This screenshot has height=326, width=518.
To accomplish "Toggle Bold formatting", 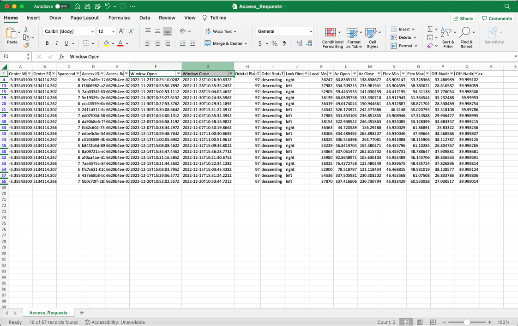I will [47, 43].
